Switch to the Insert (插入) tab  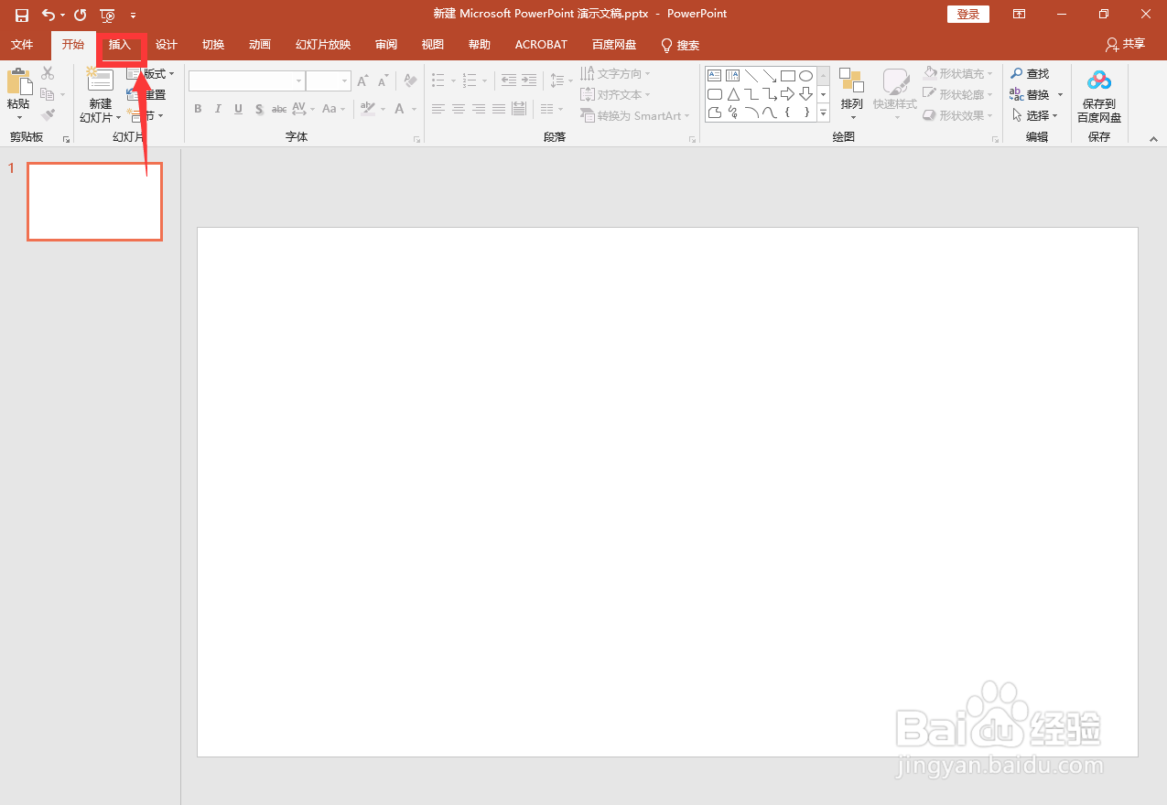[120, 45]
